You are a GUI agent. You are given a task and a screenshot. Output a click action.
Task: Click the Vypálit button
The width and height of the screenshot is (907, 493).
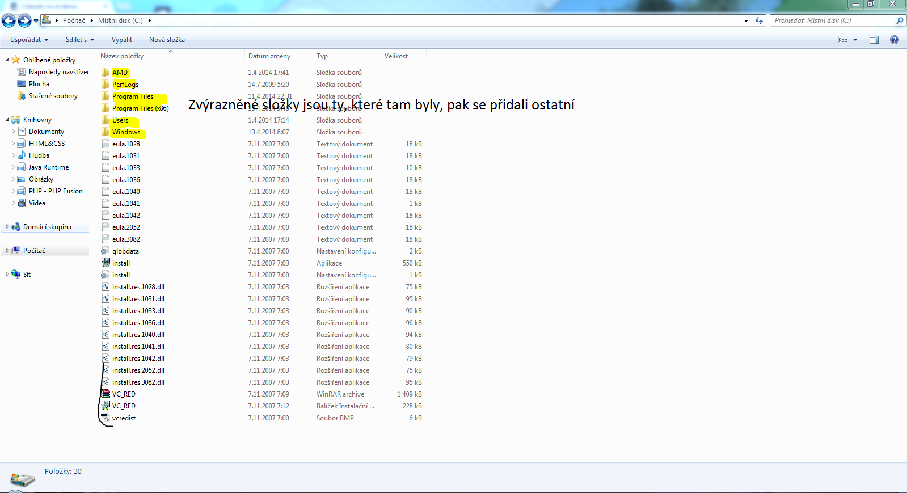pos(122,40)
